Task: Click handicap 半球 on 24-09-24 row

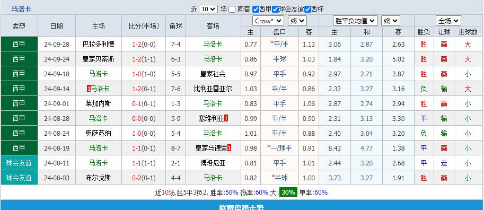Action: pos(280,59)
